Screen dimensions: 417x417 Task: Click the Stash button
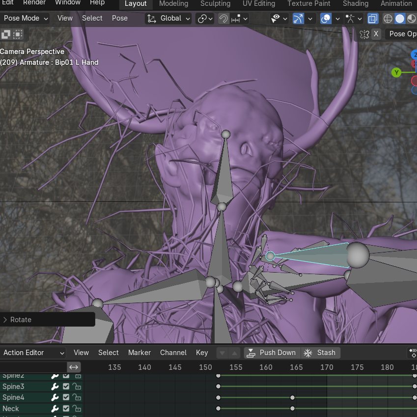tap(320, 353)
